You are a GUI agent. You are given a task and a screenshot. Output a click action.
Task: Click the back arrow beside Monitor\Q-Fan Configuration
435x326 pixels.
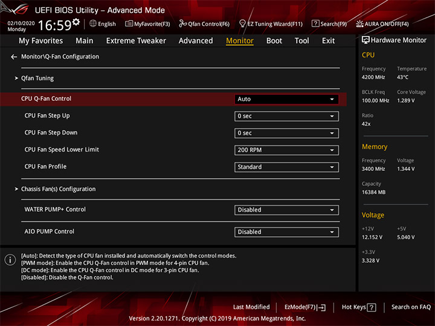tap(14, 57)
